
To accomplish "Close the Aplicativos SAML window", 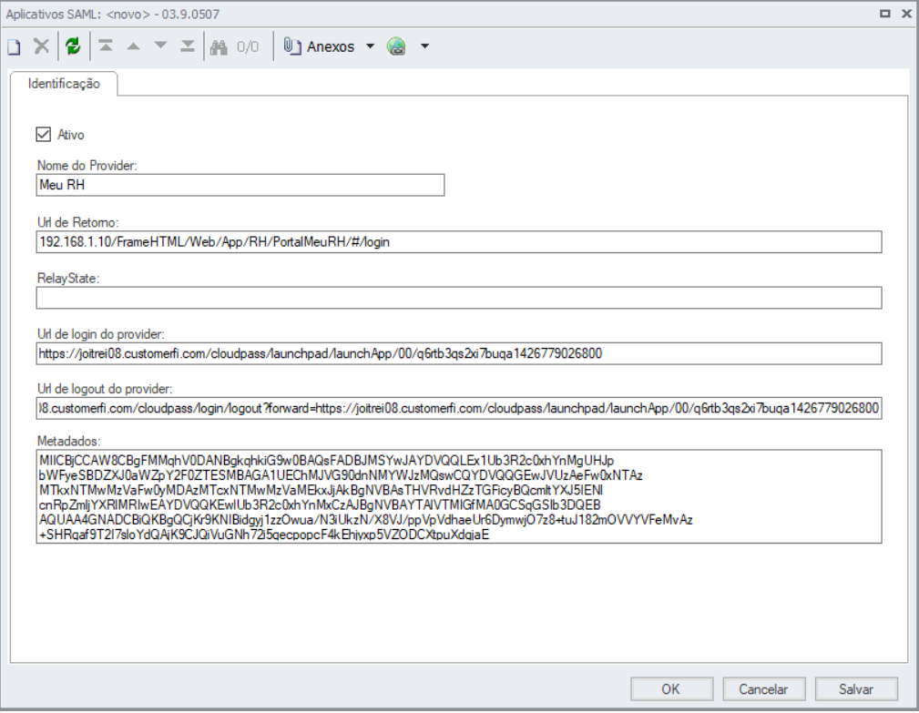I will (906, 14).
